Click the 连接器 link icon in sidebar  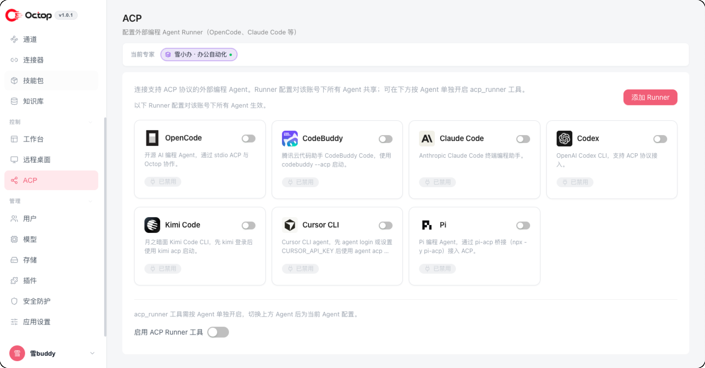coord(14,60)
